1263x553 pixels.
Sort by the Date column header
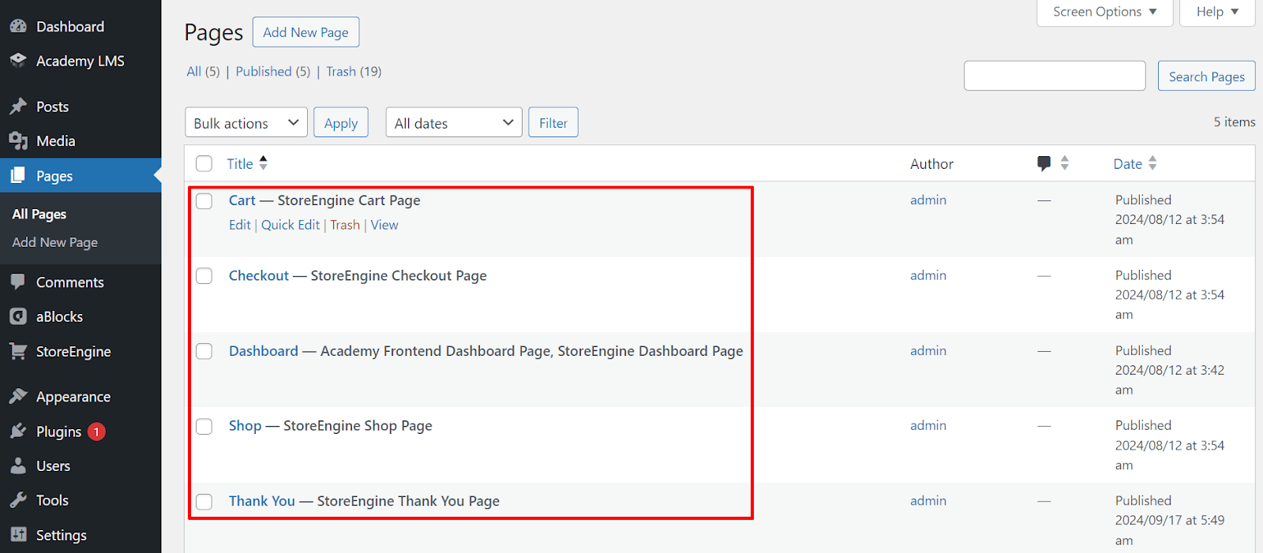[1128, 163]
